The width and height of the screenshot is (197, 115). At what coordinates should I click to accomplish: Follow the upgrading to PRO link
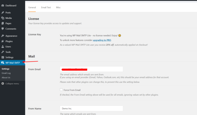coord(102,40)
